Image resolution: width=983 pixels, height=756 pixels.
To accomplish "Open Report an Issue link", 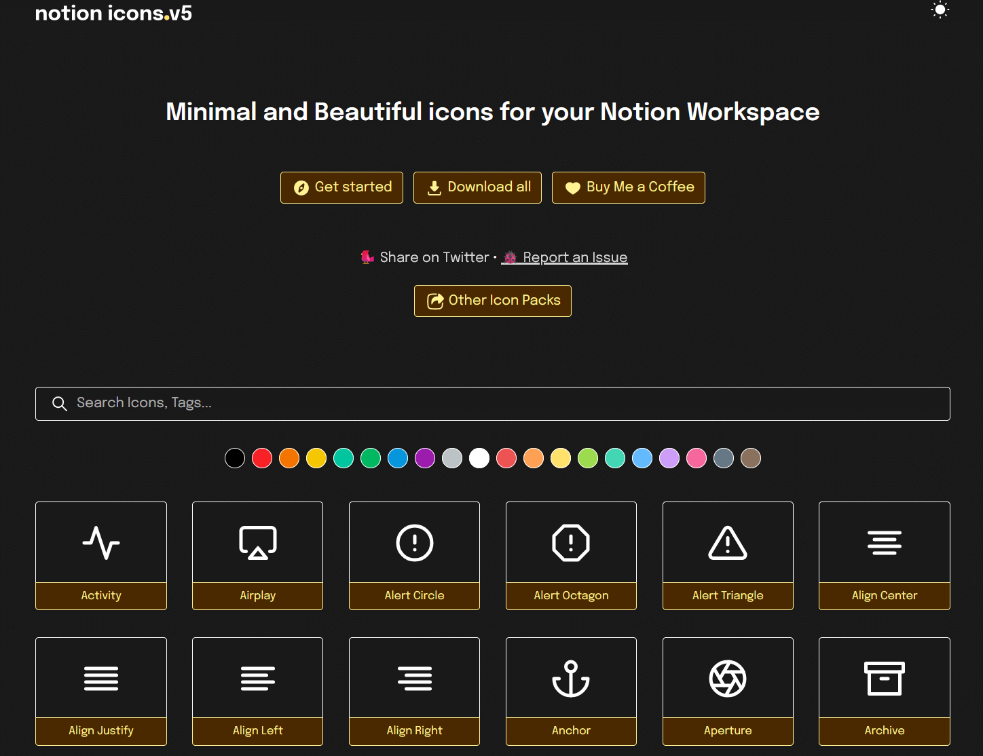I will point(564,257).
